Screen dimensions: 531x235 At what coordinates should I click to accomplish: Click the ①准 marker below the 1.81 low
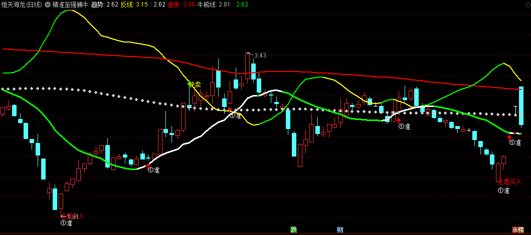tap(66, 223)
